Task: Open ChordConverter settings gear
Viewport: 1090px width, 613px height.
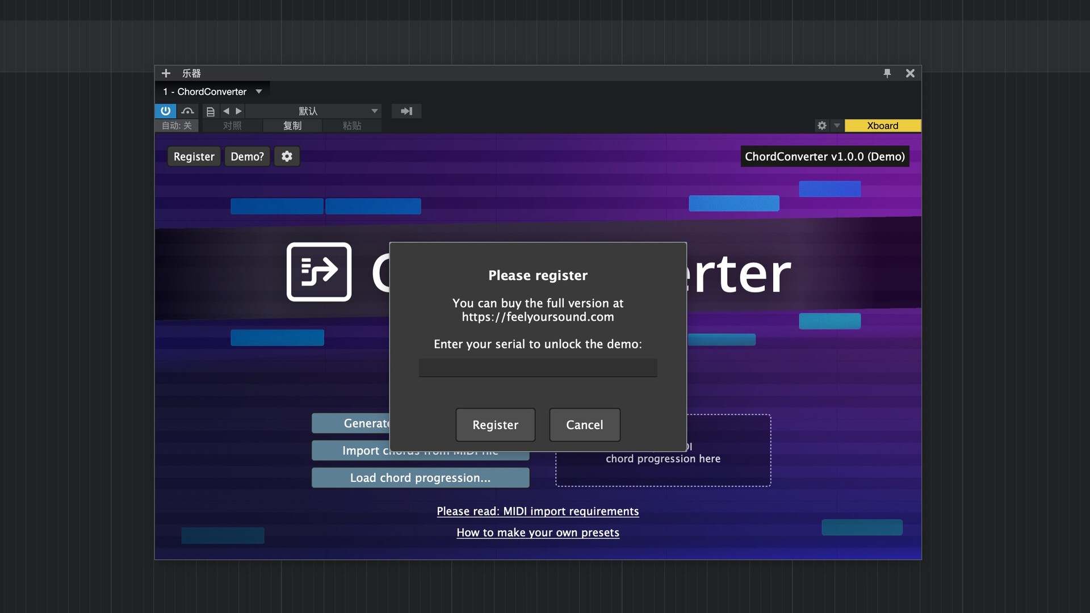Action: point(287,157)
